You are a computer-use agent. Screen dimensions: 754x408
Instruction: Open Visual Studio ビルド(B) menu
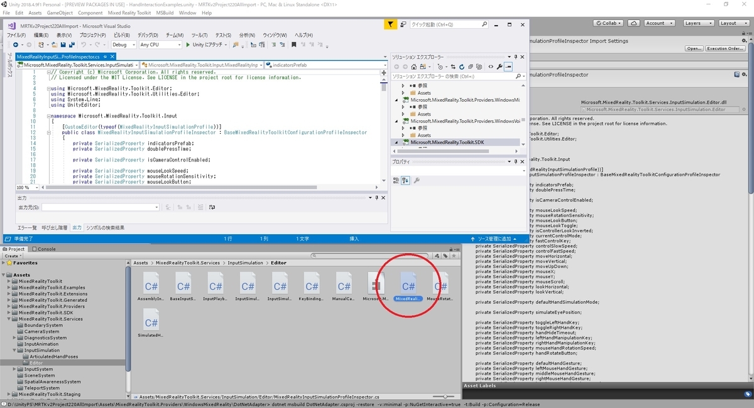tap(121, 35)
